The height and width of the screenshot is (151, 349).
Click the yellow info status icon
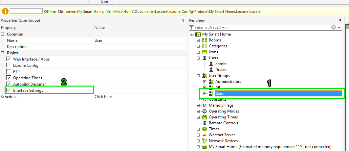pyautogui.click(x=5, y=11)
